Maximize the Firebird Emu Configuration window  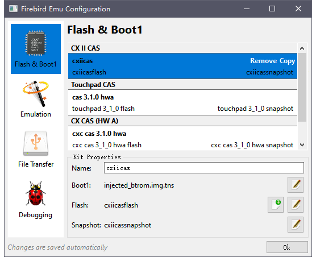coord(272,9)
